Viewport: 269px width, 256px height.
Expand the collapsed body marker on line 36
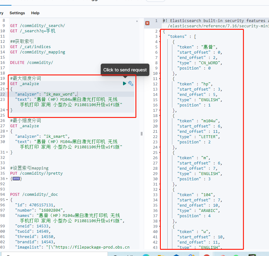coord(16,179)
